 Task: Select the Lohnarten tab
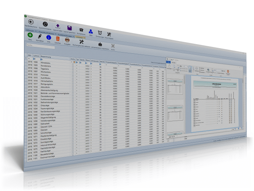79,37
